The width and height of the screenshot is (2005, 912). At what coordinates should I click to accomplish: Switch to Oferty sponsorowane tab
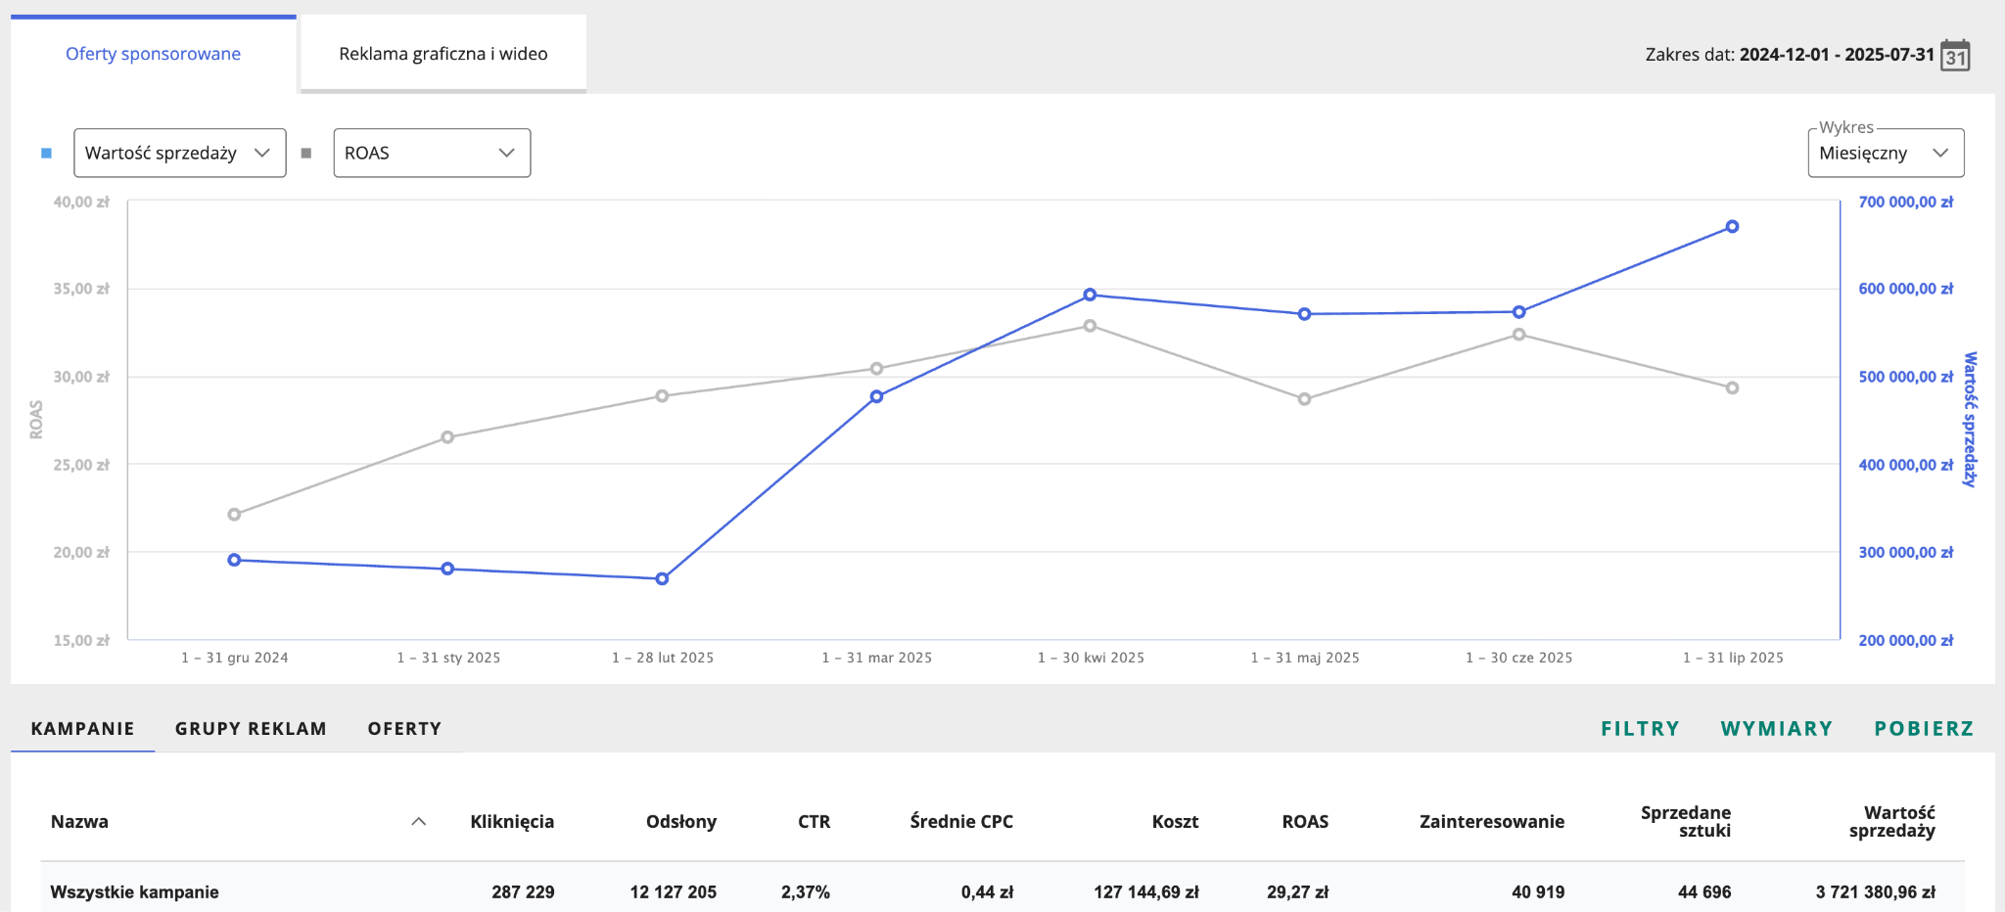[x=153, y=54]
